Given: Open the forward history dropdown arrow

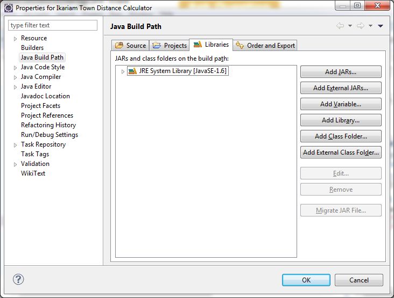Looking at the screenshot, I should click(x=370, y=26).
